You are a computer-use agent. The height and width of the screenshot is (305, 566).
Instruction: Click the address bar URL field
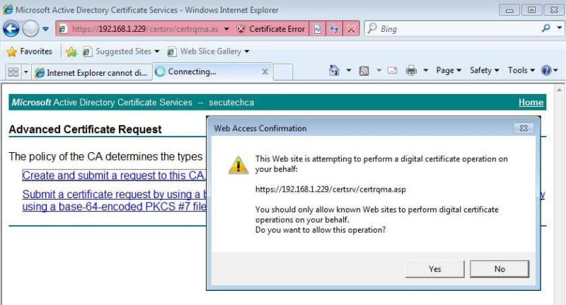click(x=144, y=29)
